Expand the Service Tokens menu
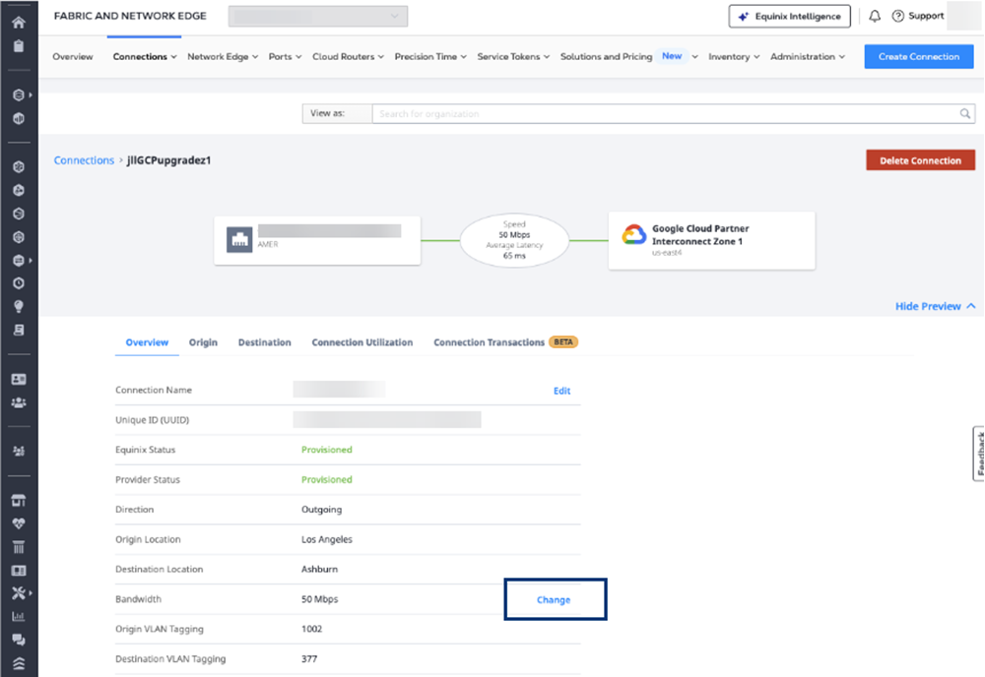Screen dimensions: 985x677 [x=513, y=56]
